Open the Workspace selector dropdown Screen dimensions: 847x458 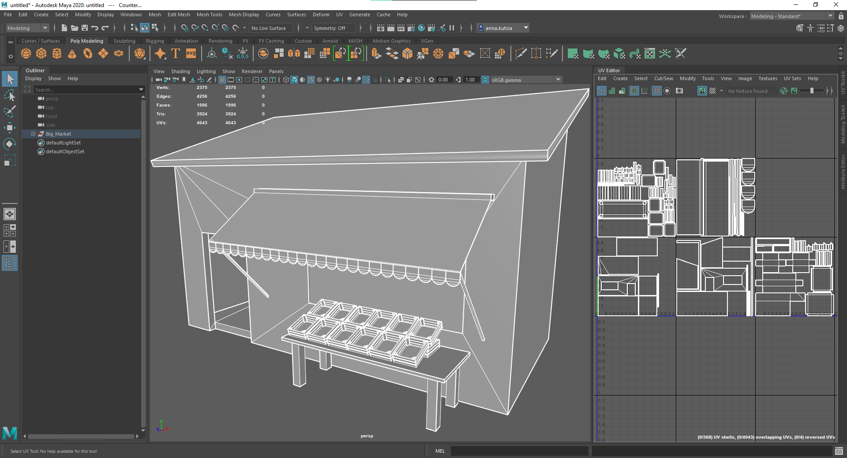pos(792,16)
